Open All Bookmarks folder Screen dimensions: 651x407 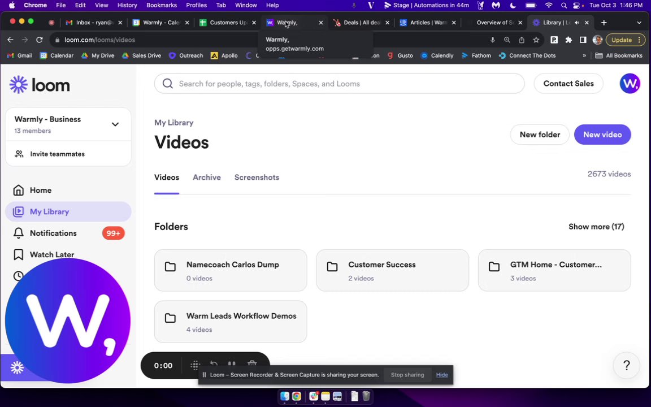[x=619, y=55]
